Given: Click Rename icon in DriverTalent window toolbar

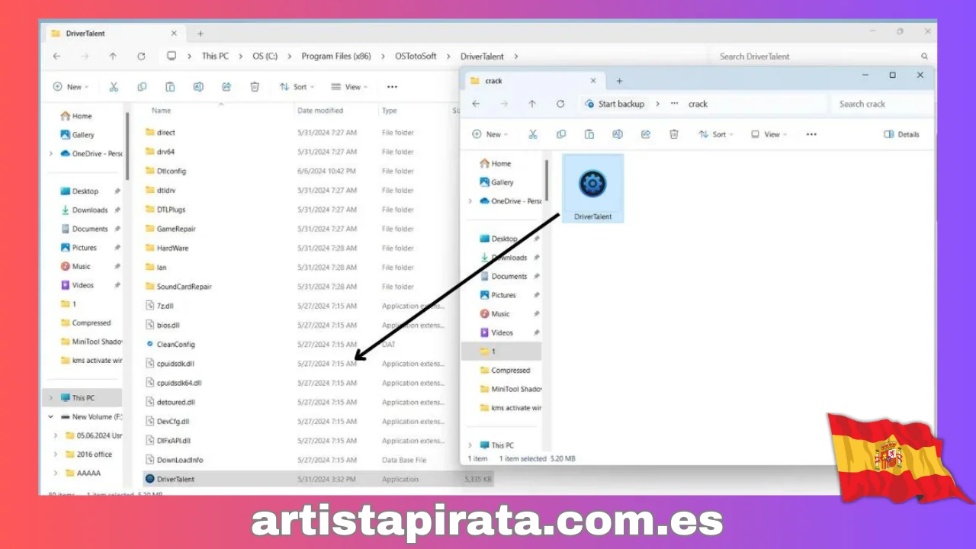Looking at the screenshot, I should coord(198,87).
